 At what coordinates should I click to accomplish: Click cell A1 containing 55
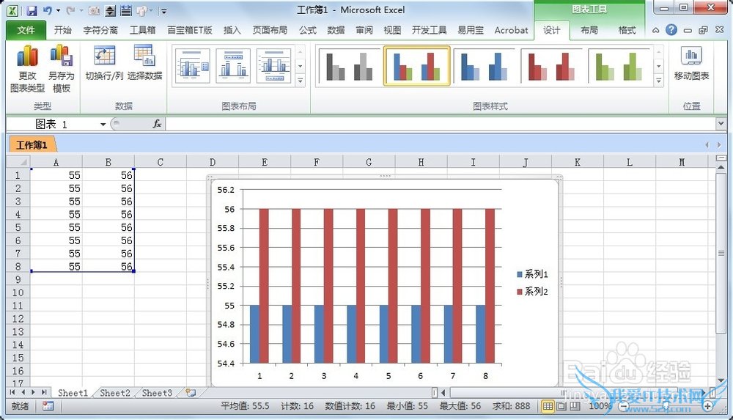(56, 175)
